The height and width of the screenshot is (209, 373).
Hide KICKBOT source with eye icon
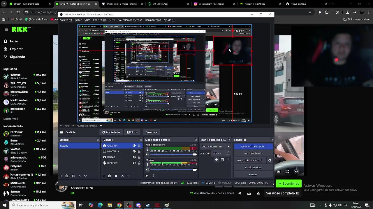click(x=134, y=163)
